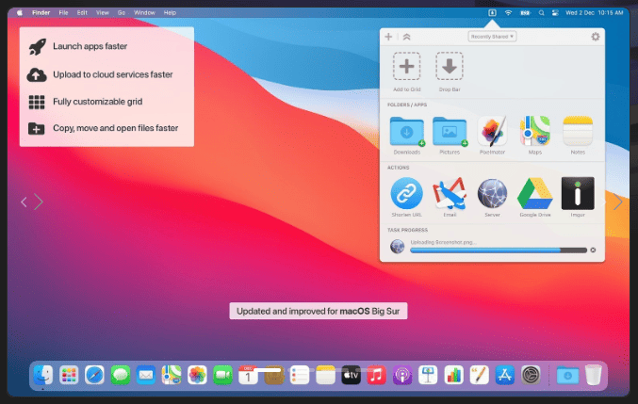
Task: Click the date and time in menu bar
Action: click(x=594, y=12)
